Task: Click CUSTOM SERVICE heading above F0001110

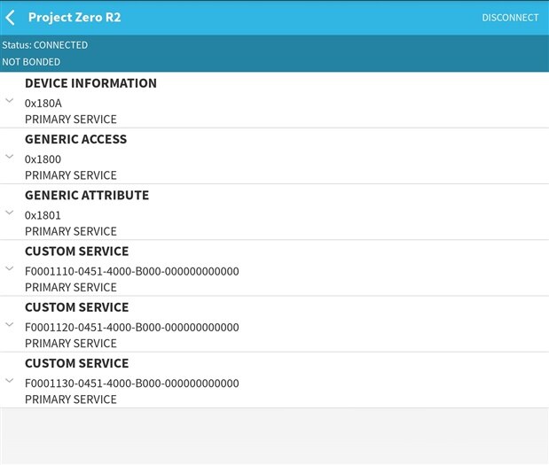Action: point(76,251)
